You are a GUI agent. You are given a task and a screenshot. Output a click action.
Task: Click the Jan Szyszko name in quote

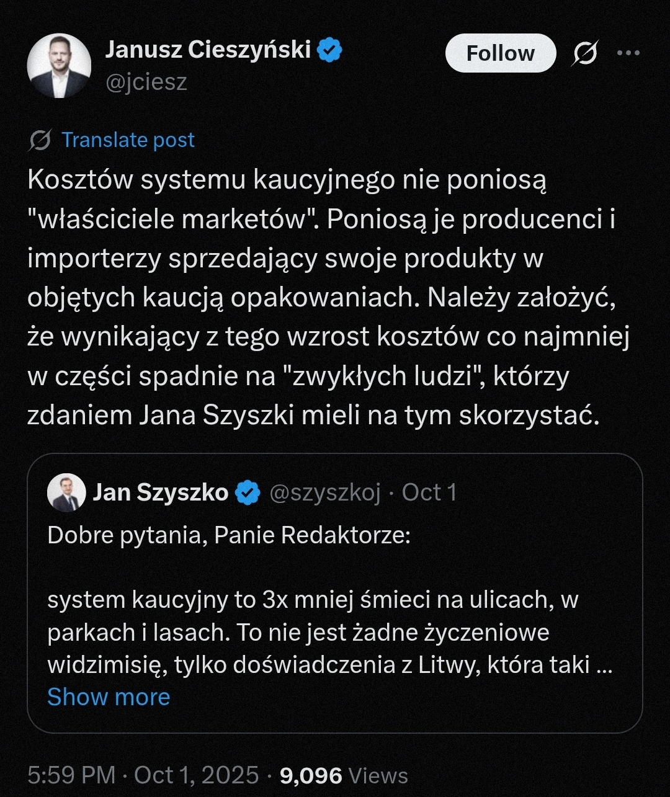coord(161,492)
